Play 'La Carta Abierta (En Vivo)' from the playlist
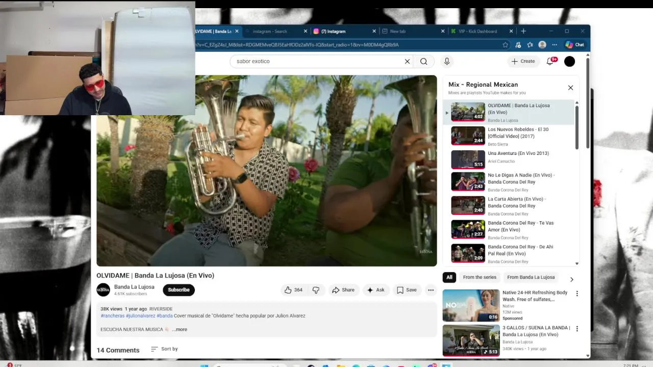The width and height of the screenshot is (653, 367). click(510, 206)
